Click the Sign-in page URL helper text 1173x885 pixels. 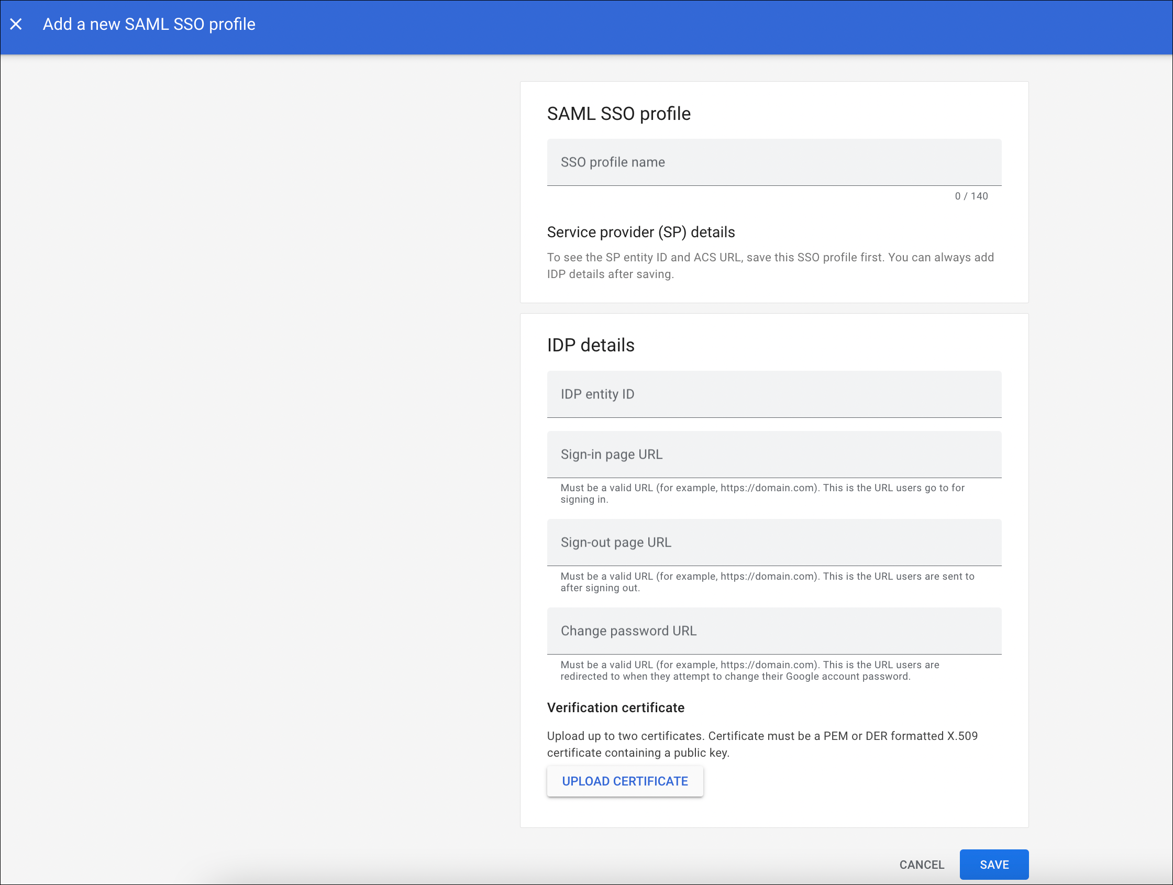click(x=762, y=494)
